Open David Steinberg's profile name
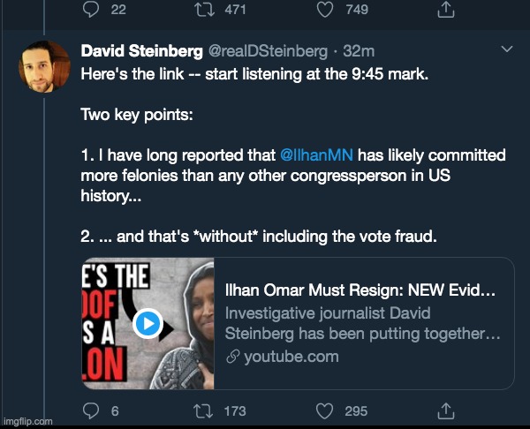Screen dimensions: 530x429 pyautogui.click(x=132, y=52)
